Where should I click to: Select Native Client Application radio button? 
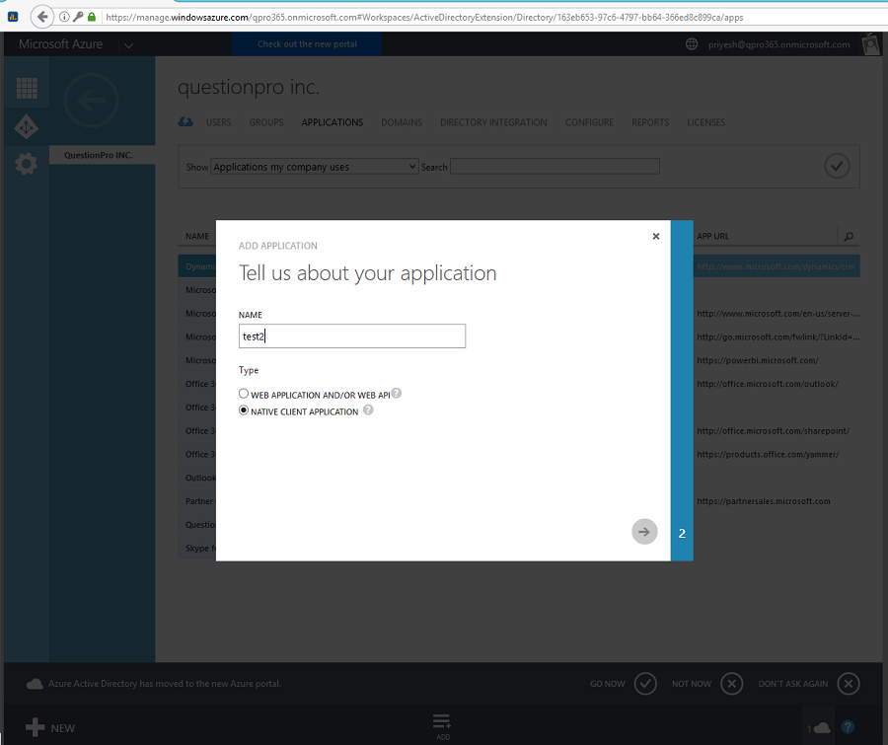coord(244,411)
